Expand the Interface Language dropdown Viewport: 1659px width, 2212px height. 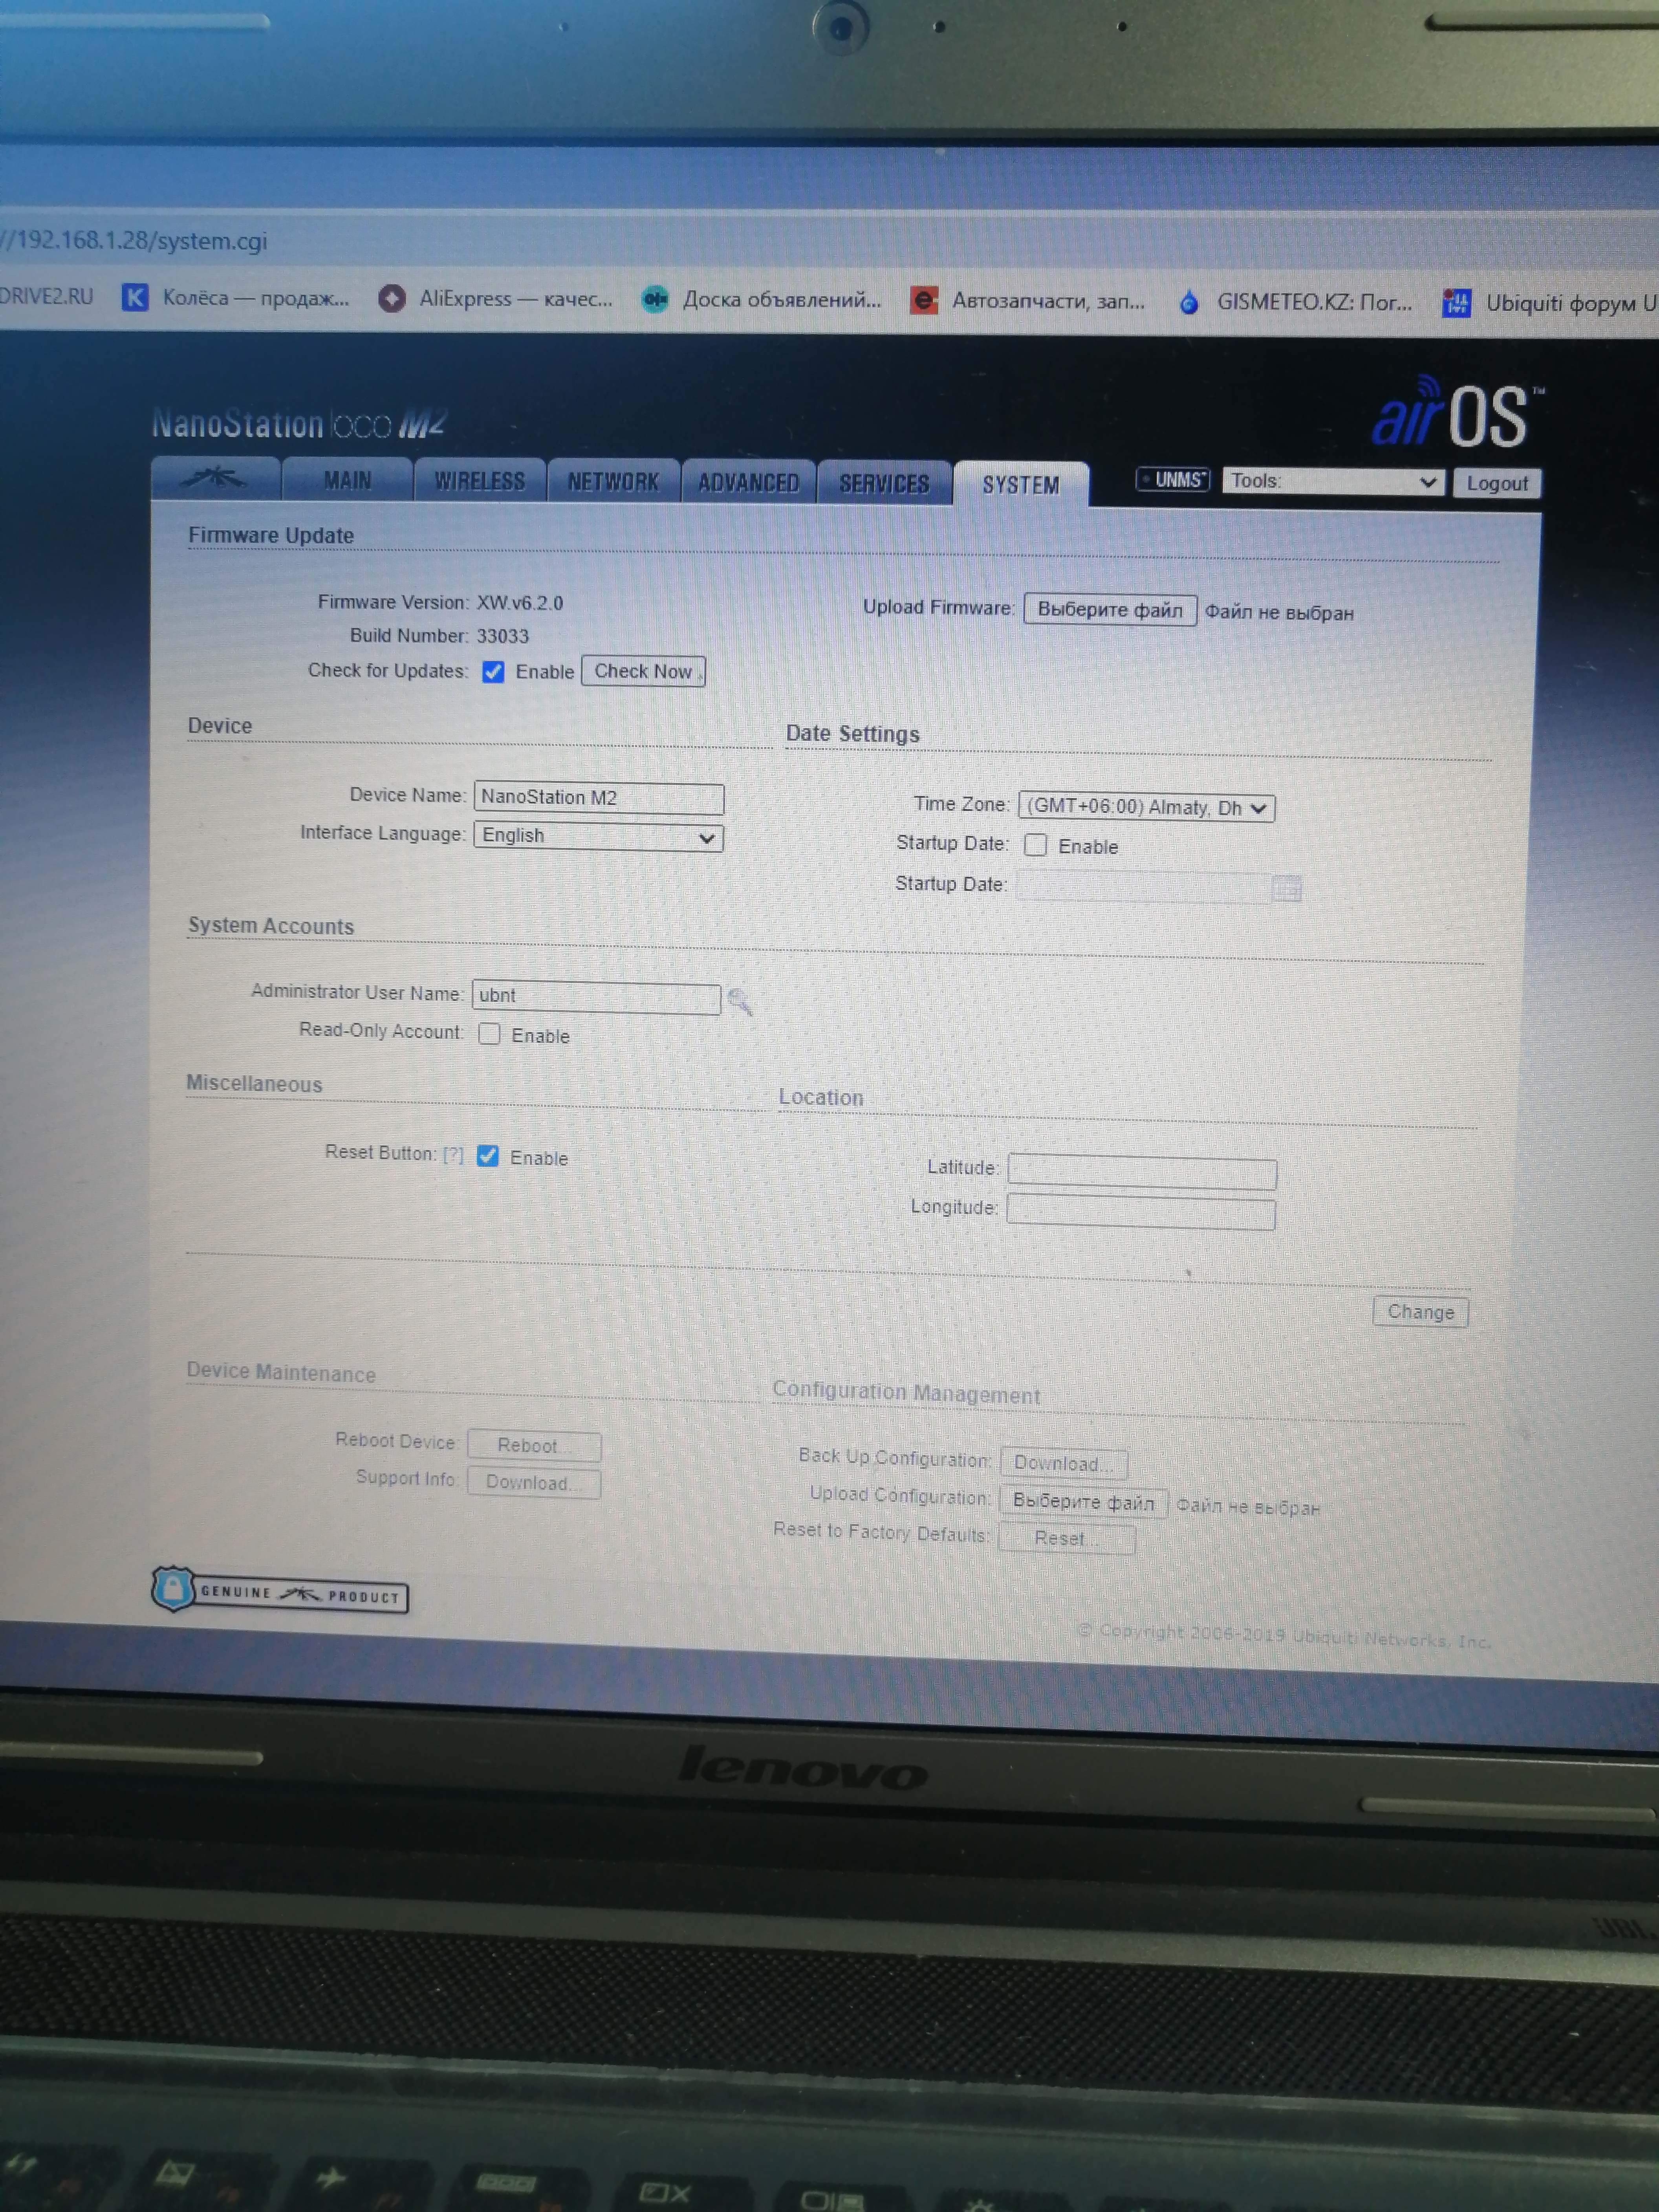click(598, 836)
